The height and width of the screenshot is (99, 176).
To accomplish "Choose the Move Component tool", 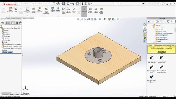I will tap(39, 10).
